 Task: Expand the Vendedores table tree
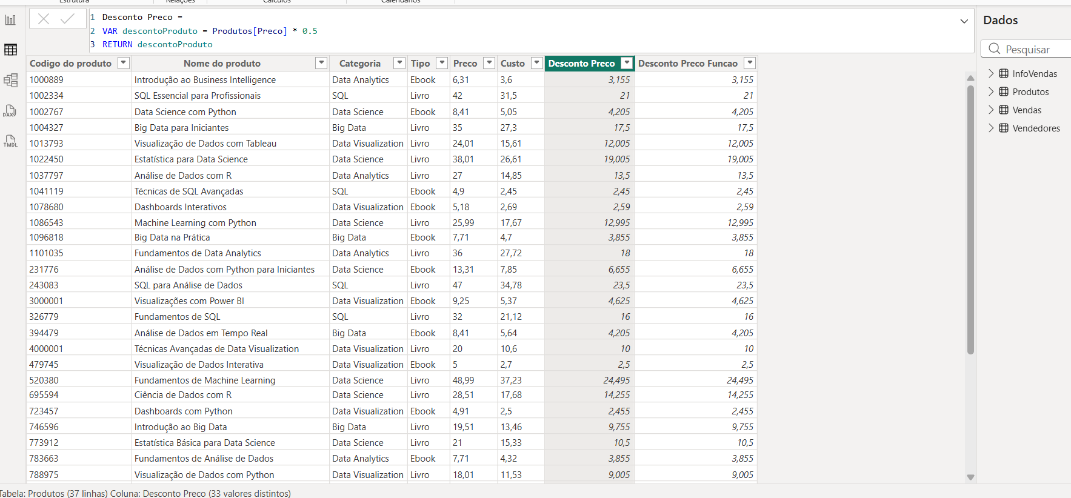pyautogui.click(x=991, y=128)
